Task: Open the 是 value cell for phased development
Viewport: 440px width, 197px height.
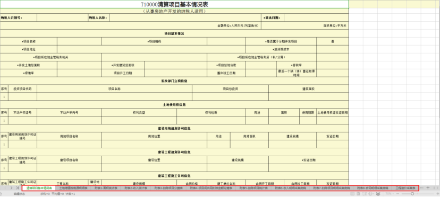Action: 333,41
